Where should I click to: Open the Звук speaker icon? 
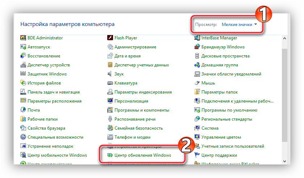point(110,74)
